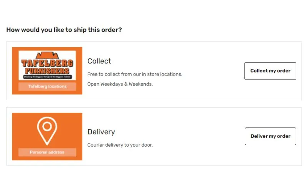Click the FURNISHERS word in the logo
307x192 pixels.
tap(47, 71)
